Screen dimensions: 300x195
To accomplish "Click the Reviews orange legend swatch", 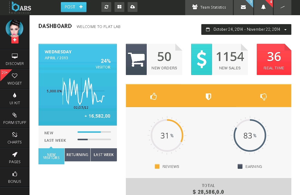I will (157, 166).
